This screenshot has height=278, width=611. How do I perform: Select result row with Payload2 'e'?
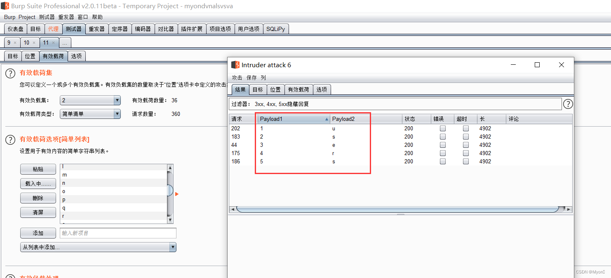400,145
